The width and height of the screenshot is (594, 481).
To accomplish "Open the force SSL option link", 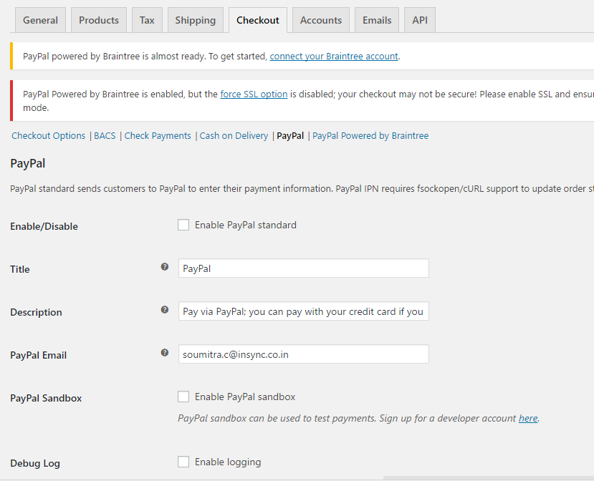I will [254, 94].
